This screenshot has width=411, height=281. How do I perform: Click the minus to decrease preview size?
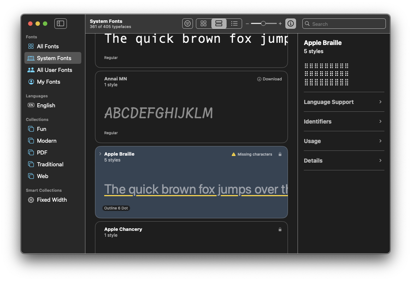(x=247, y=24)
